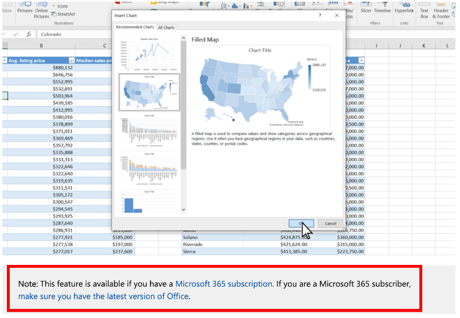The image size is (460, 318).
Task: Click cell with $305,172
Action: [x=41, y=195]
